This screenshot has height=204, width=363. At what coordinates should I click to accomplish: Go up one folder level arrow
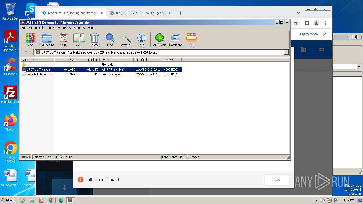click(x=26, y=52)
